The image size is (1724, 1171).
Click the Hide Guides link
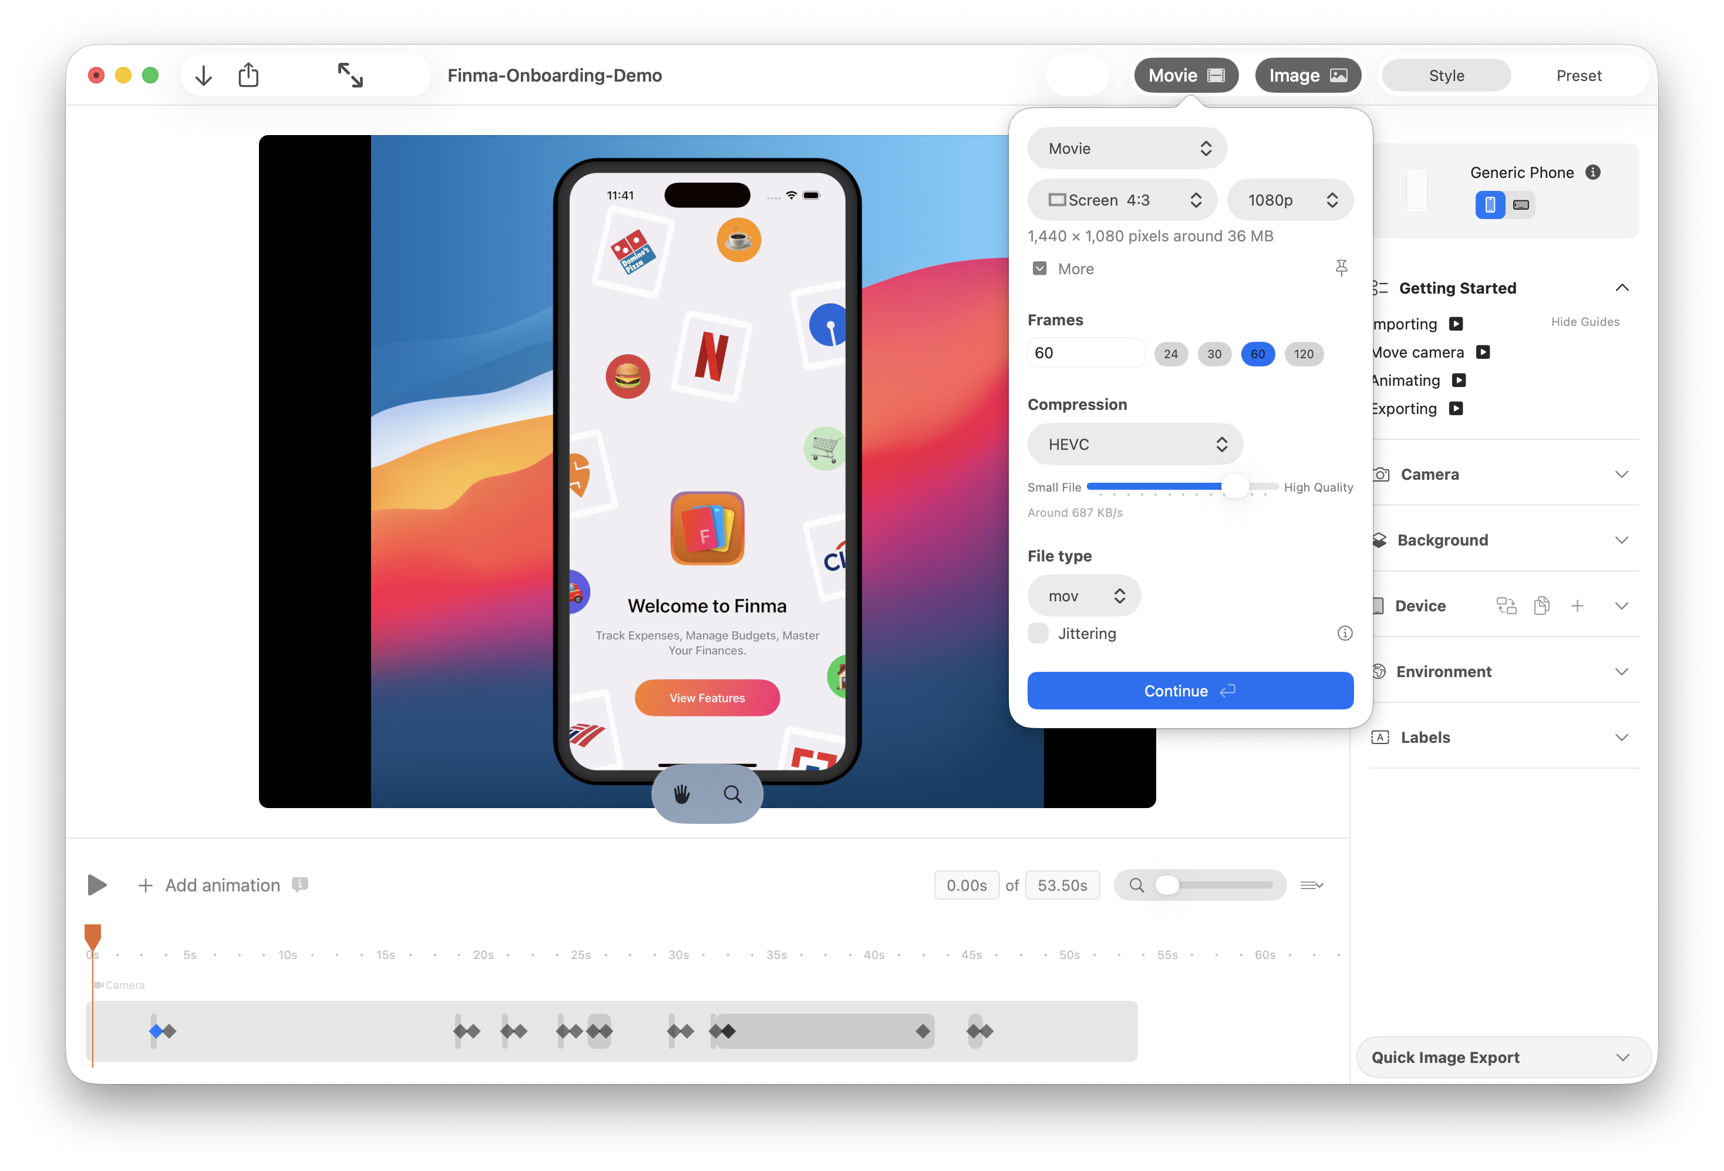pos(1584,321)
